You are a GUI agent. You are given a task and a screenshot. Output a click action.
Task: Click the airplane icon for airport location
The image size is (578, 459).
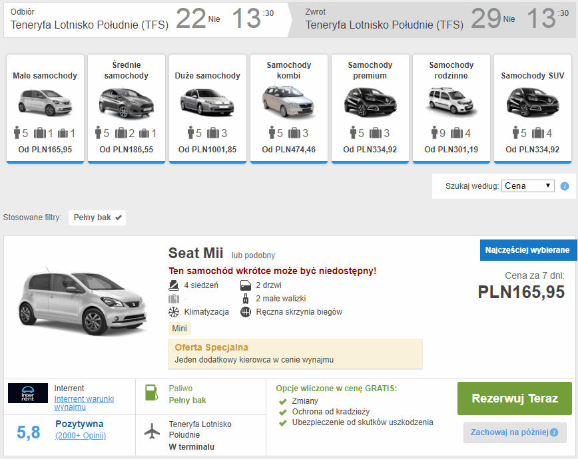152,431
